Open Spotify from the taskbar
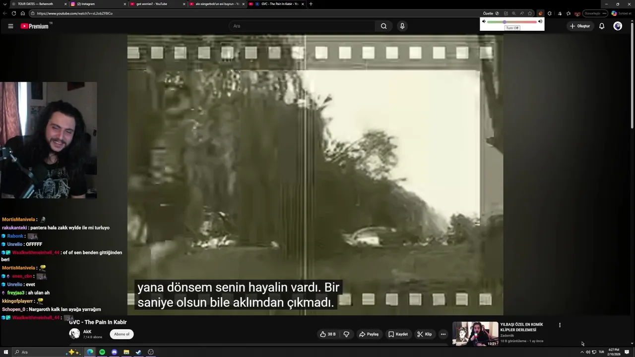 [102, 352]
